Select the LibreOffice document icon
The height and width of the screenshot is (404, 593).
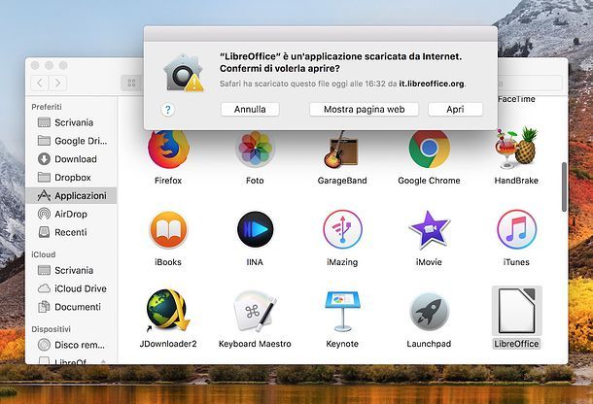516,311
